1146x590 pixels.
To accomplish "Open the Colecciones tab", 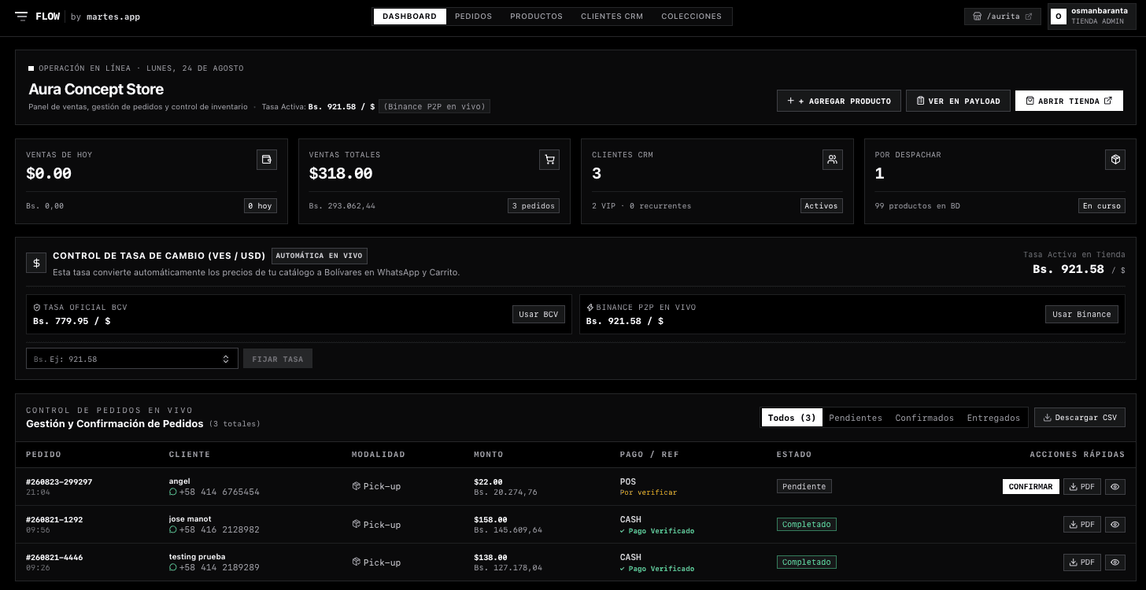I will coord(691,17).
